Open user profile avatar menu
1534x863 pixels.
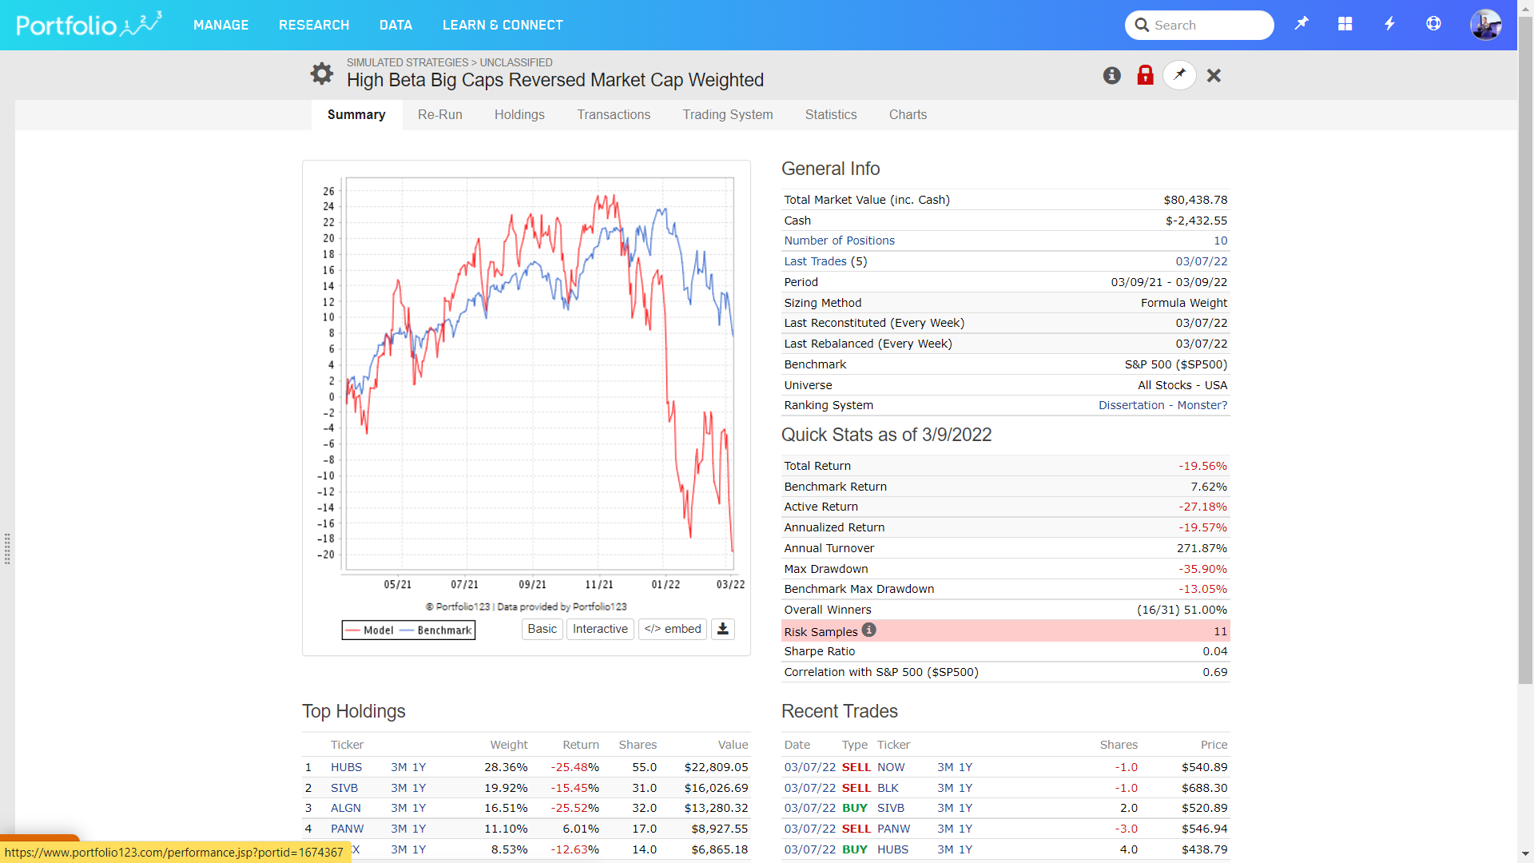(1485, 25)
